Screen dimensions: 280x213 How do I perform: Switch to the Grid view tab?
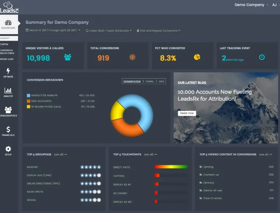[161, 81]
